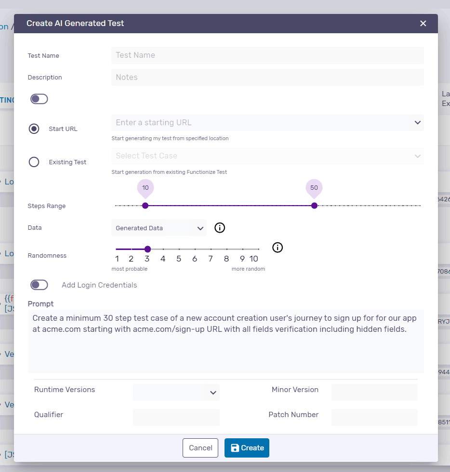
Task: Click the Notes description field
Action: tap(267, 77)
